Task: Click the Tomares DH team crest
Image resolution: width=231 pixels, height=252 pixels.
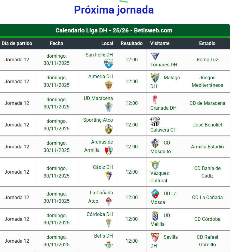Action: [155, 56]
